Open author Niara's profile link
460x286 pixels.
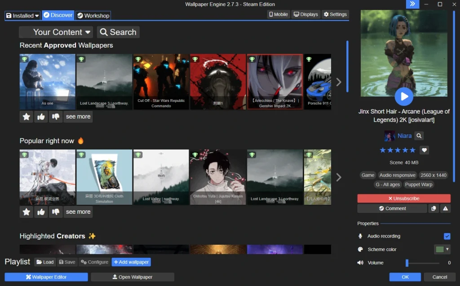click(404, 136)
